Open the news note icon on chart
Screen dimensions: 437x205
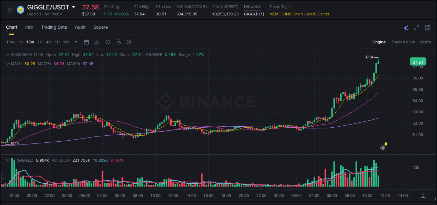(x=383, y=148)
